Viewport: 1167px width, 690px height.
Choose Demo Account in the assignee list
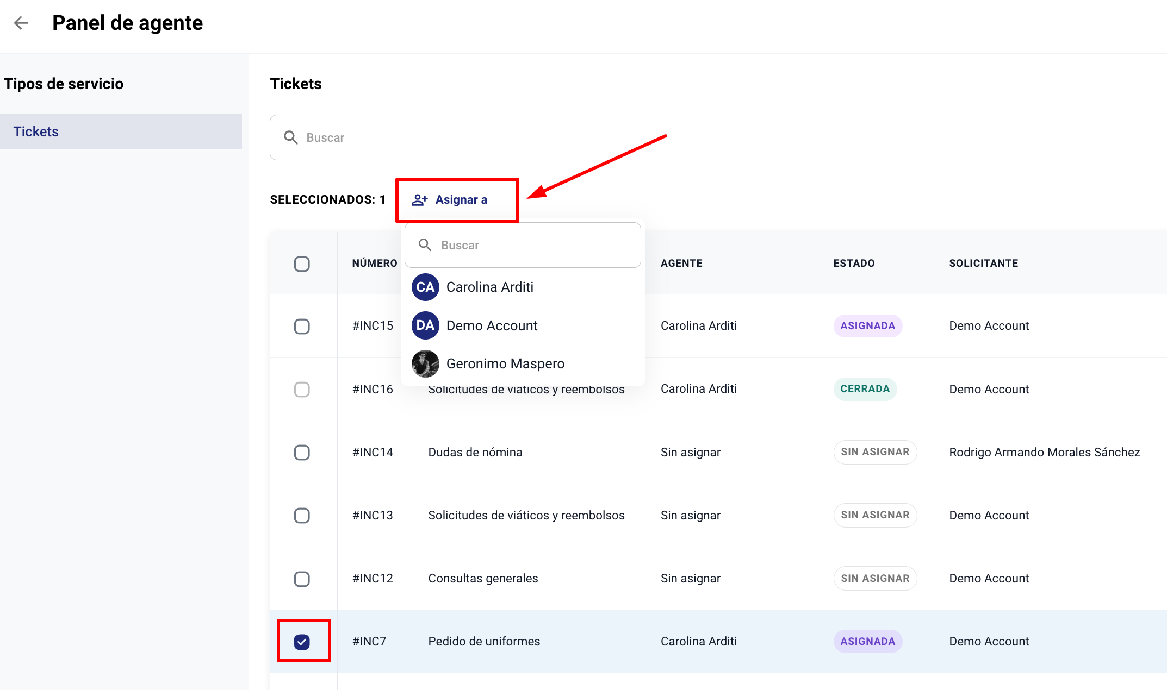pos(492,325)
